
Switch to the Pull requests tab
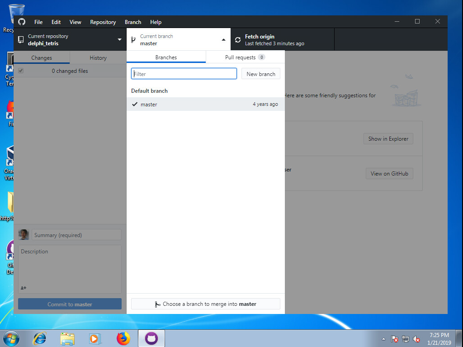pos(241,57)
